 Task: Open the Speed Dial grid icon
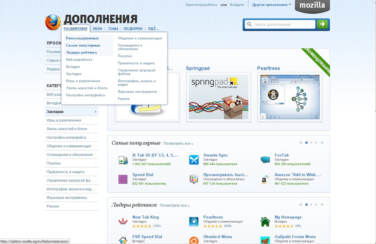[x=123, y=179]
